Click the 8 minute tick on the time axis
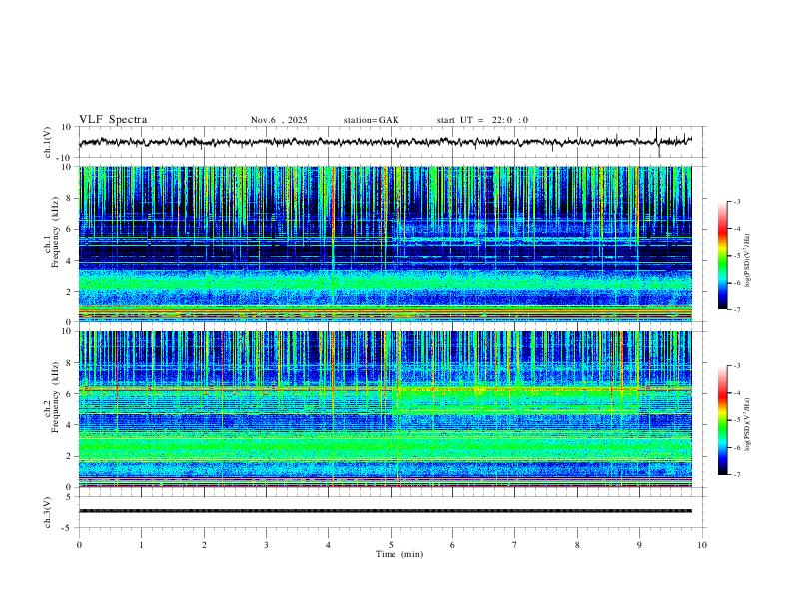 577,545
